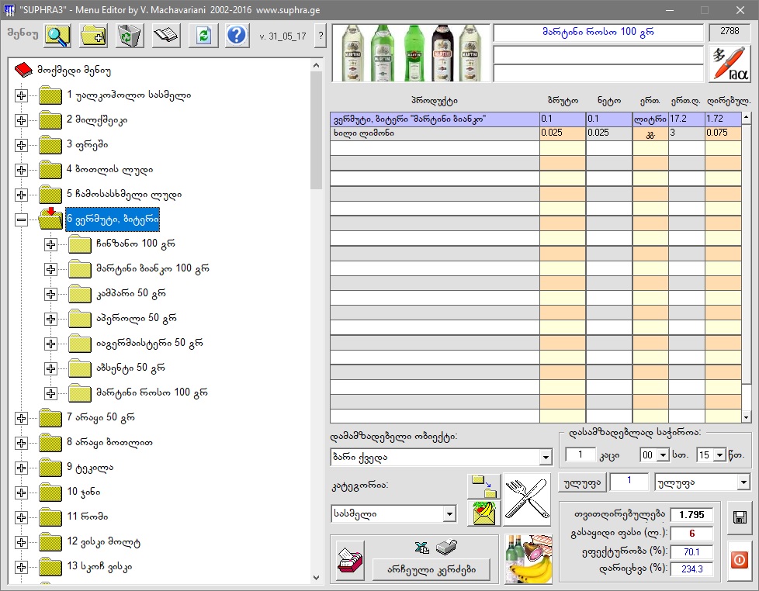This screenshot has width=759, height=591.
Task: Open დამამზადებელი ობიექტი dropdown ბარი ქვედა
Action: 546,457
